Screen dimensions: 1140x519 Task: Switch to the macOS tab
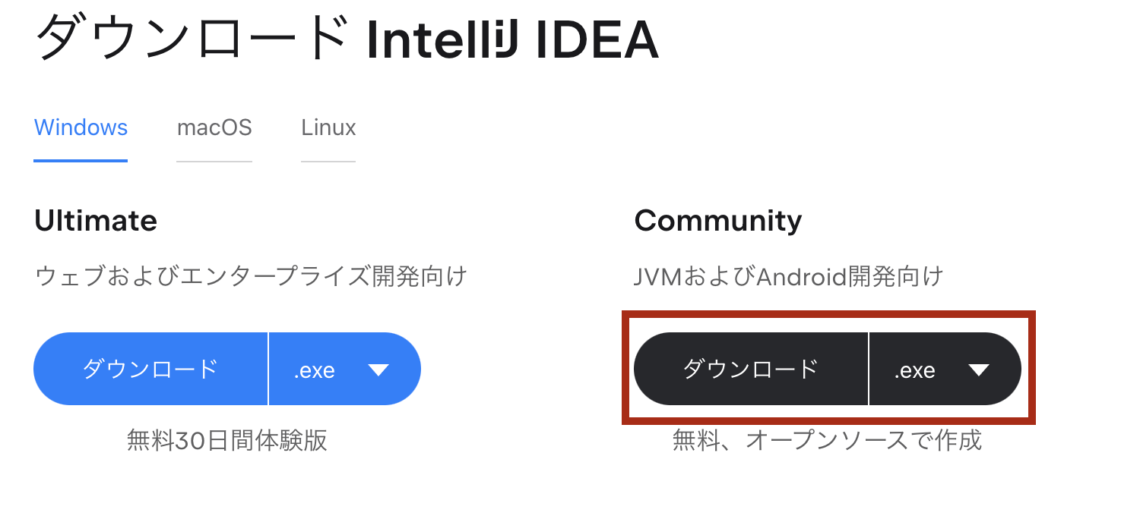pyautogui.click(x=214, y=127)
